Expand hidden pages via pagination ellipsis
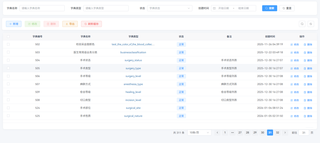Screen dimensions: 320x143 (x=232, y=133)
